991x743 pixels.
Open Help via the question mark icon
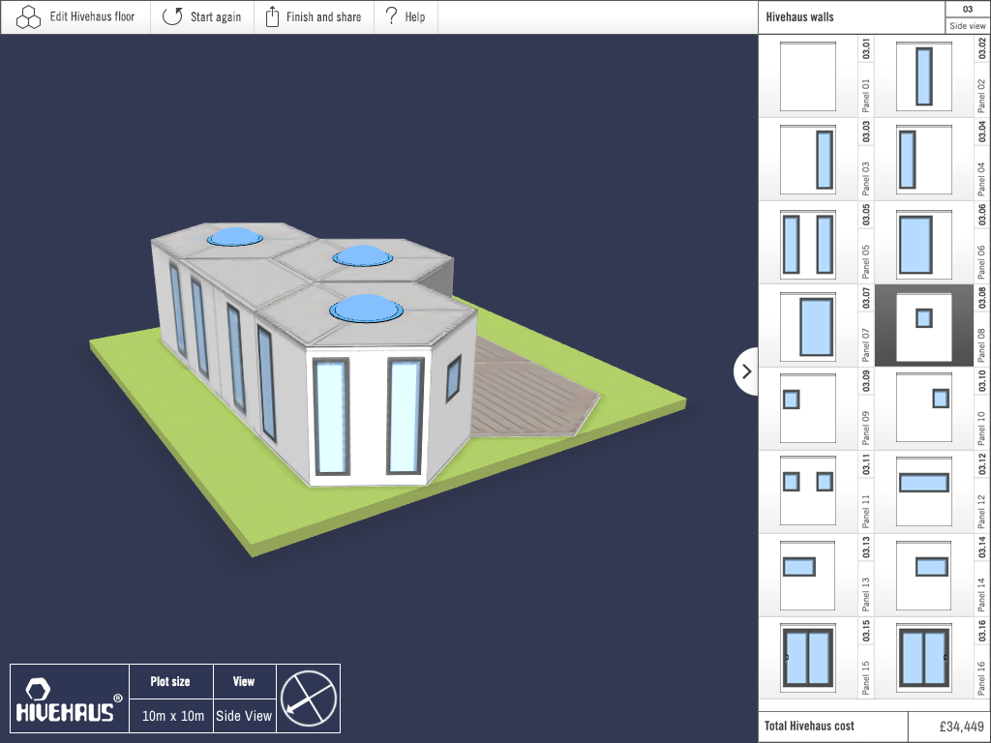point(391,15)
